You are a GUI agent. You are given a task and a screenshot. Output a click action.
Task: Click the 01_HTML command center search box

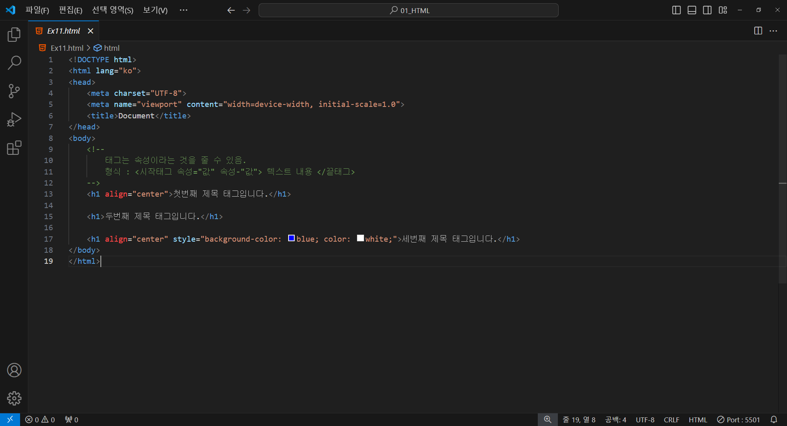click(408, 10)
